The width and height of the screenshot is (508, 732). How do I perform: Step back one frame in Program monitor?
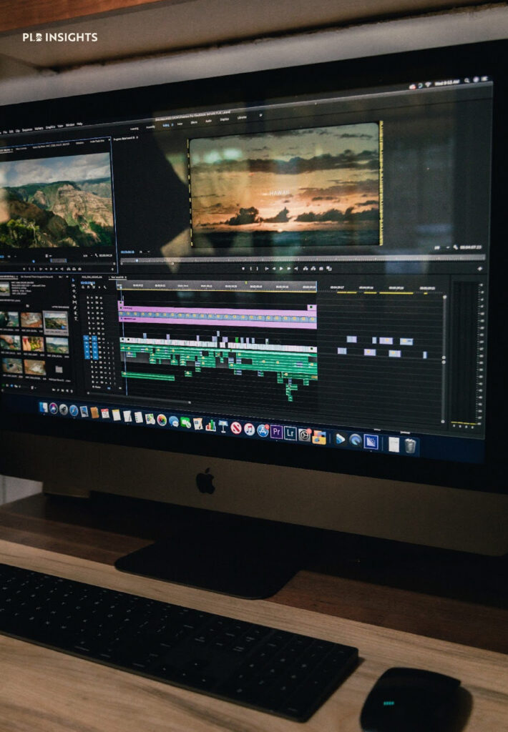click(x=274, y=269)
